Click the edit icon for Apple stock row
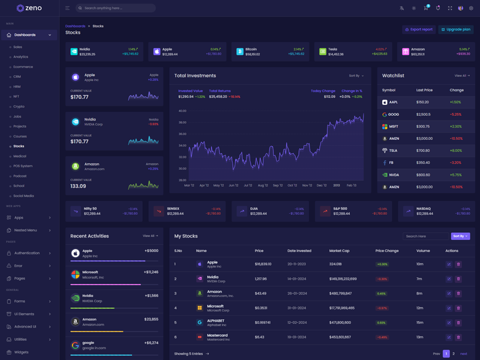Viewport: 480px width, 360px height. pos(448,264)
